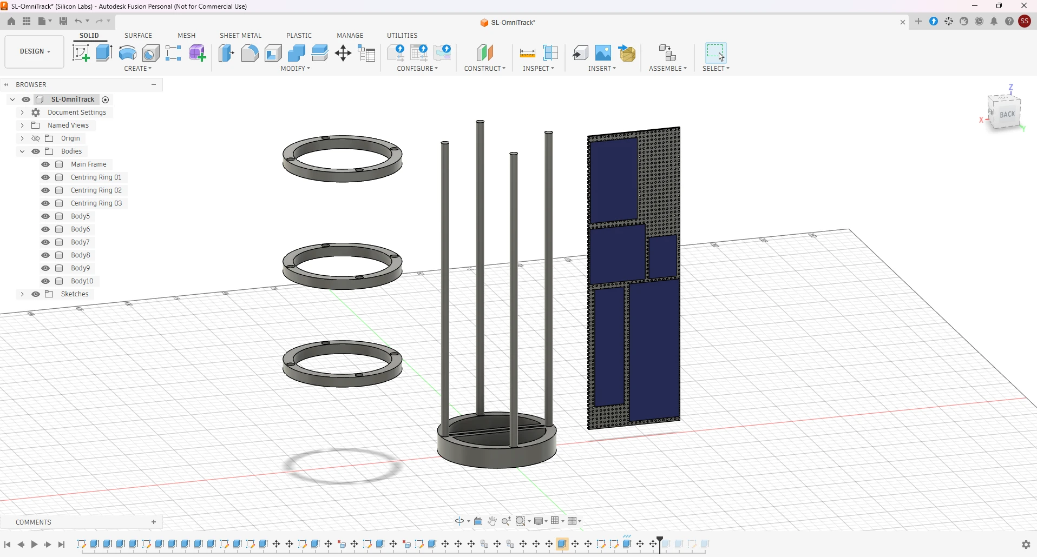Click the Window Selection tool
This screenshot has width=1037, height=557.
[716, 53]
